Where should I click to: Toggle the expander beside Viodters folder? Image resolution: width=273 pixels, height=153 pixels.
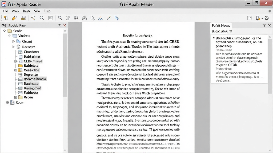(x=10, y=36)
